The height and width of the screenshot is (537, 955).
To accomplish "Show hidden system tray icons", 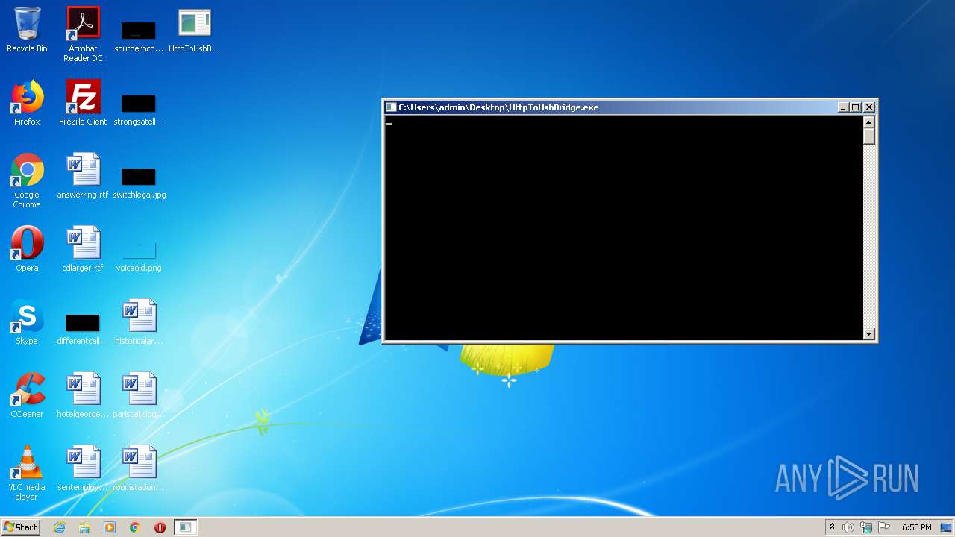I will coord(832,527).
